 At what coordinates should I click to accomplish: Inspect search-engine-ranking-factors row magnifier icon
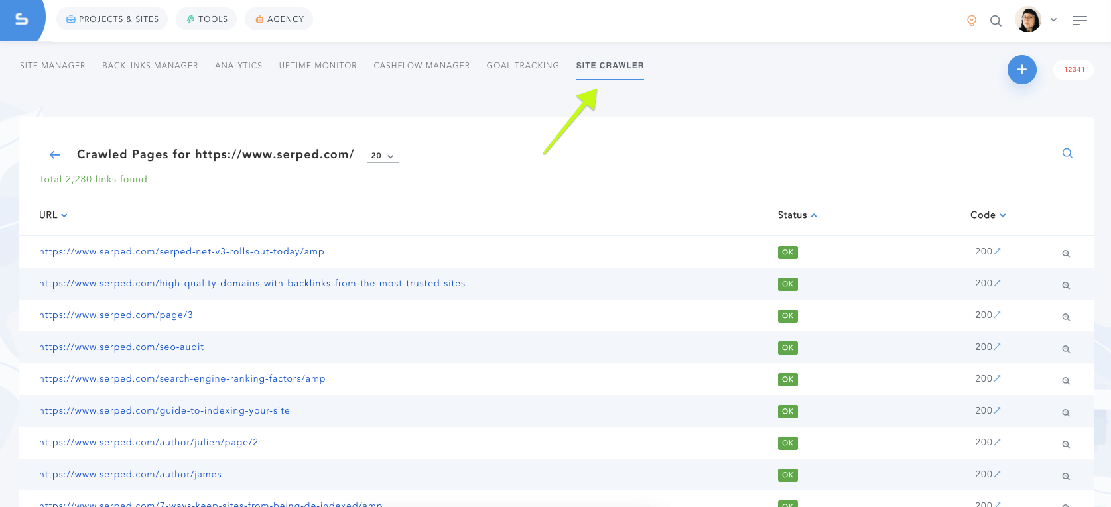pyautogui.click(x=1066, y=381)
